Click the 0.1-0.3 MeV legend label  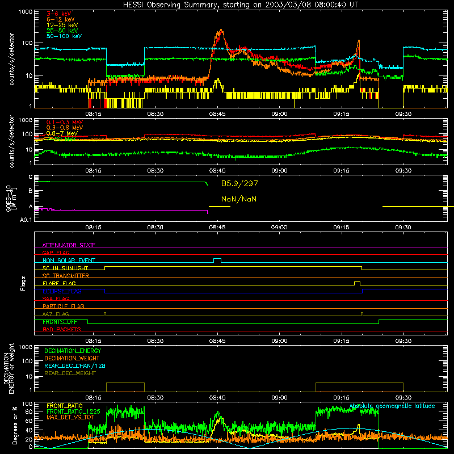pyautogui.click(x=65, y=122)
